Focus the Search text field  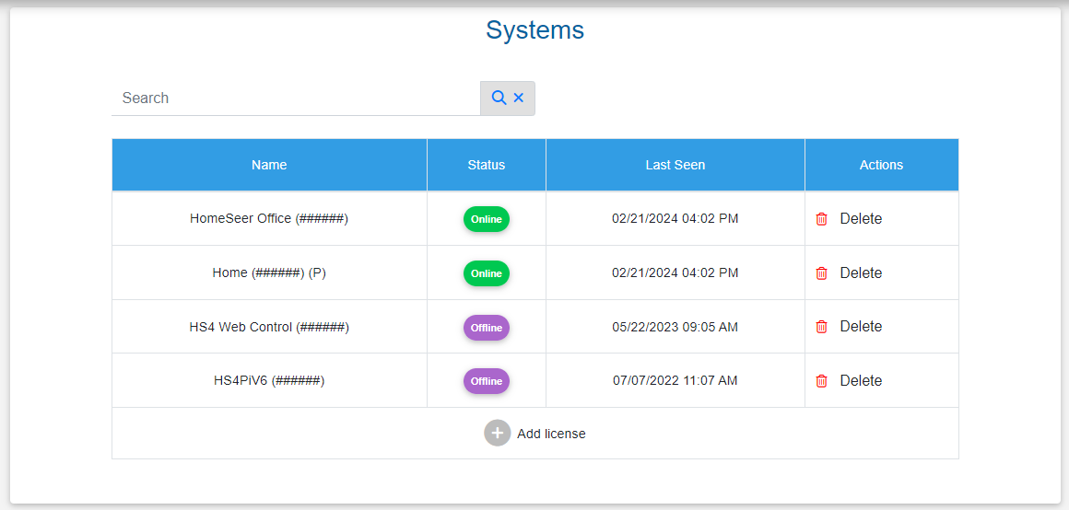pyautogui.click(x=295, y=98)
